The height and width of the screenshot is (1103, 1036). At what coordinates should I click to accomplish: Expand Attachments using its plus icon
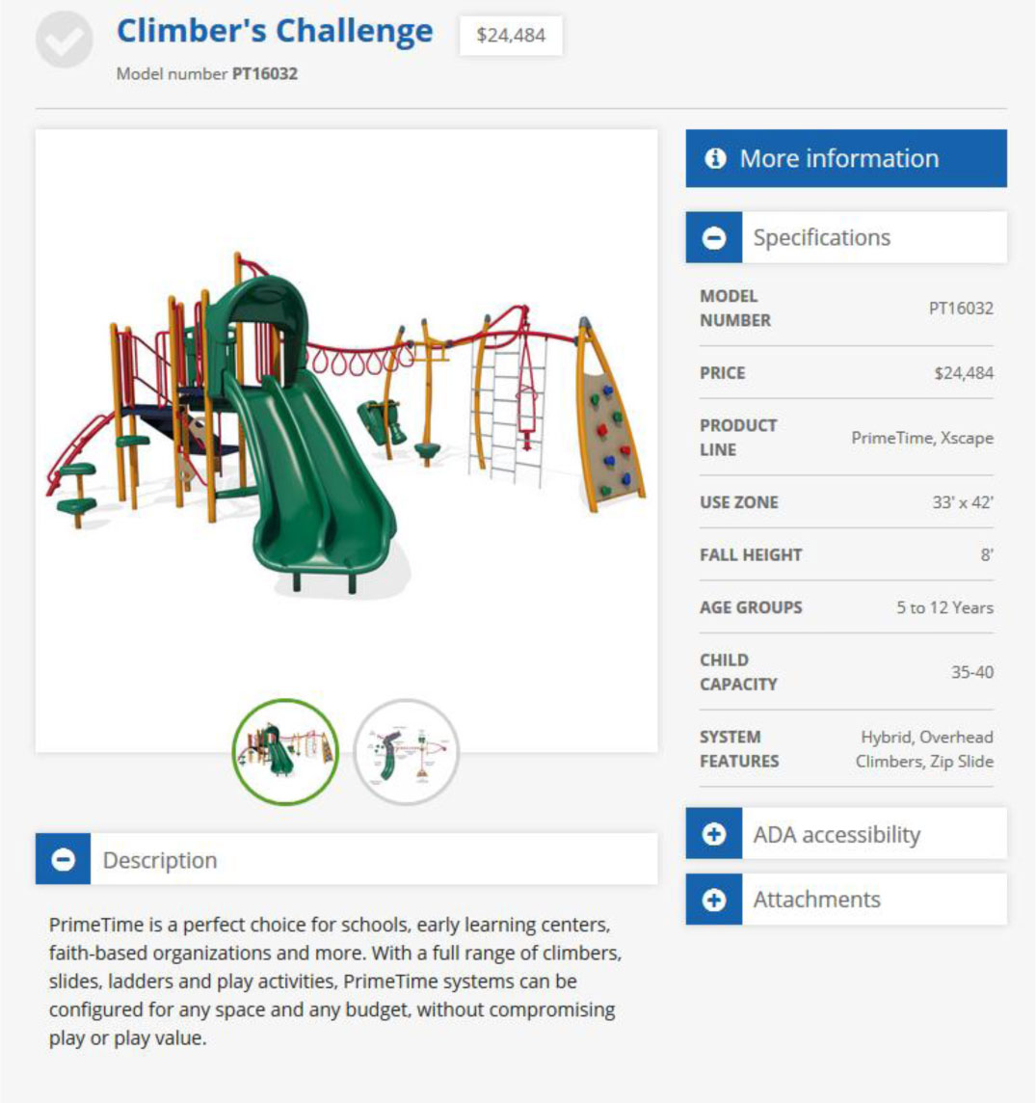[714, 900]
